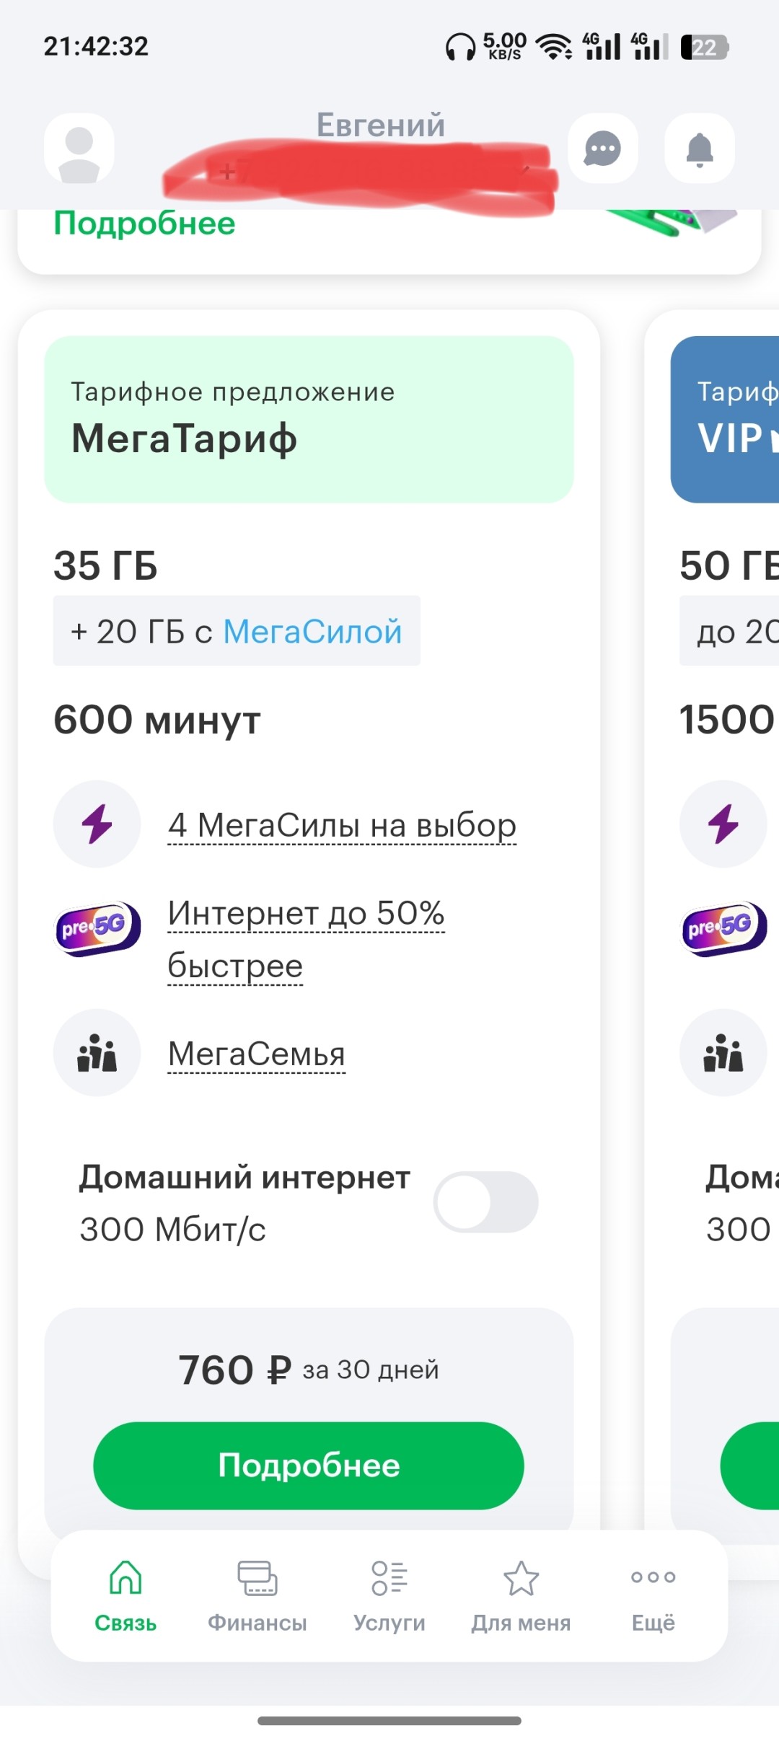Click the МегаСемья family icon
This screenshot has width=779, height=1741.
[97, 1052]
